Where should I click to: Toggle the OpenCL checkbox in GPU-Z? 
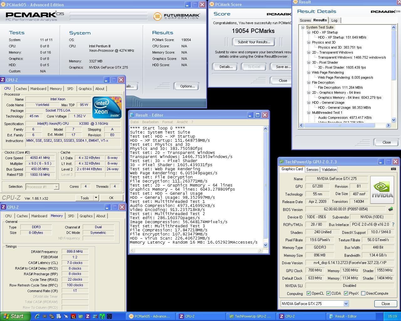coord(309,293)
